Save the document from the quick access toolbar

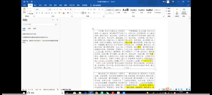24,2
